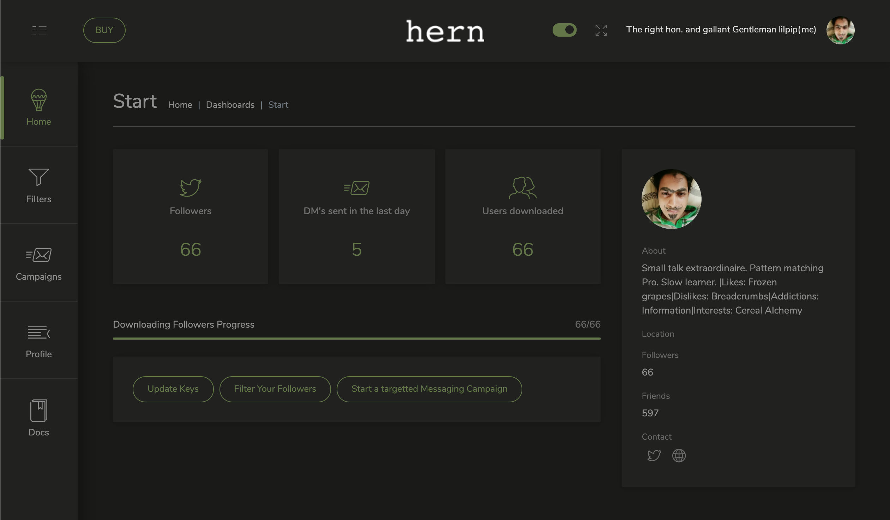Click the Users downloaded people icon
This screenshot has height=520, width=890.
coord(522,187)
